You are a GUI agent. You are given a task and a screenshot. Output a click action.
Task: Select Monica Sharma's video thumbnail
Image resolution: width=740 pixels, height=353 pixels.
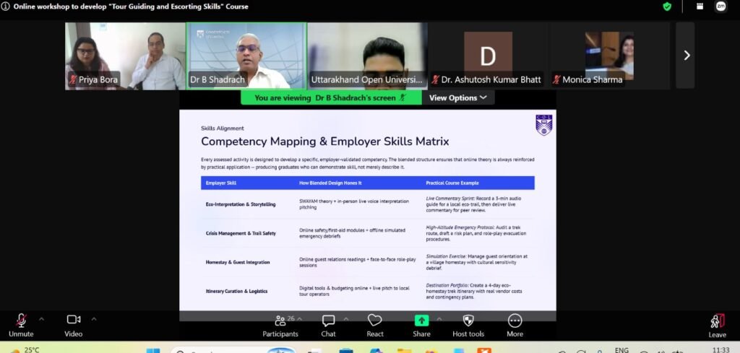[609, 56]
